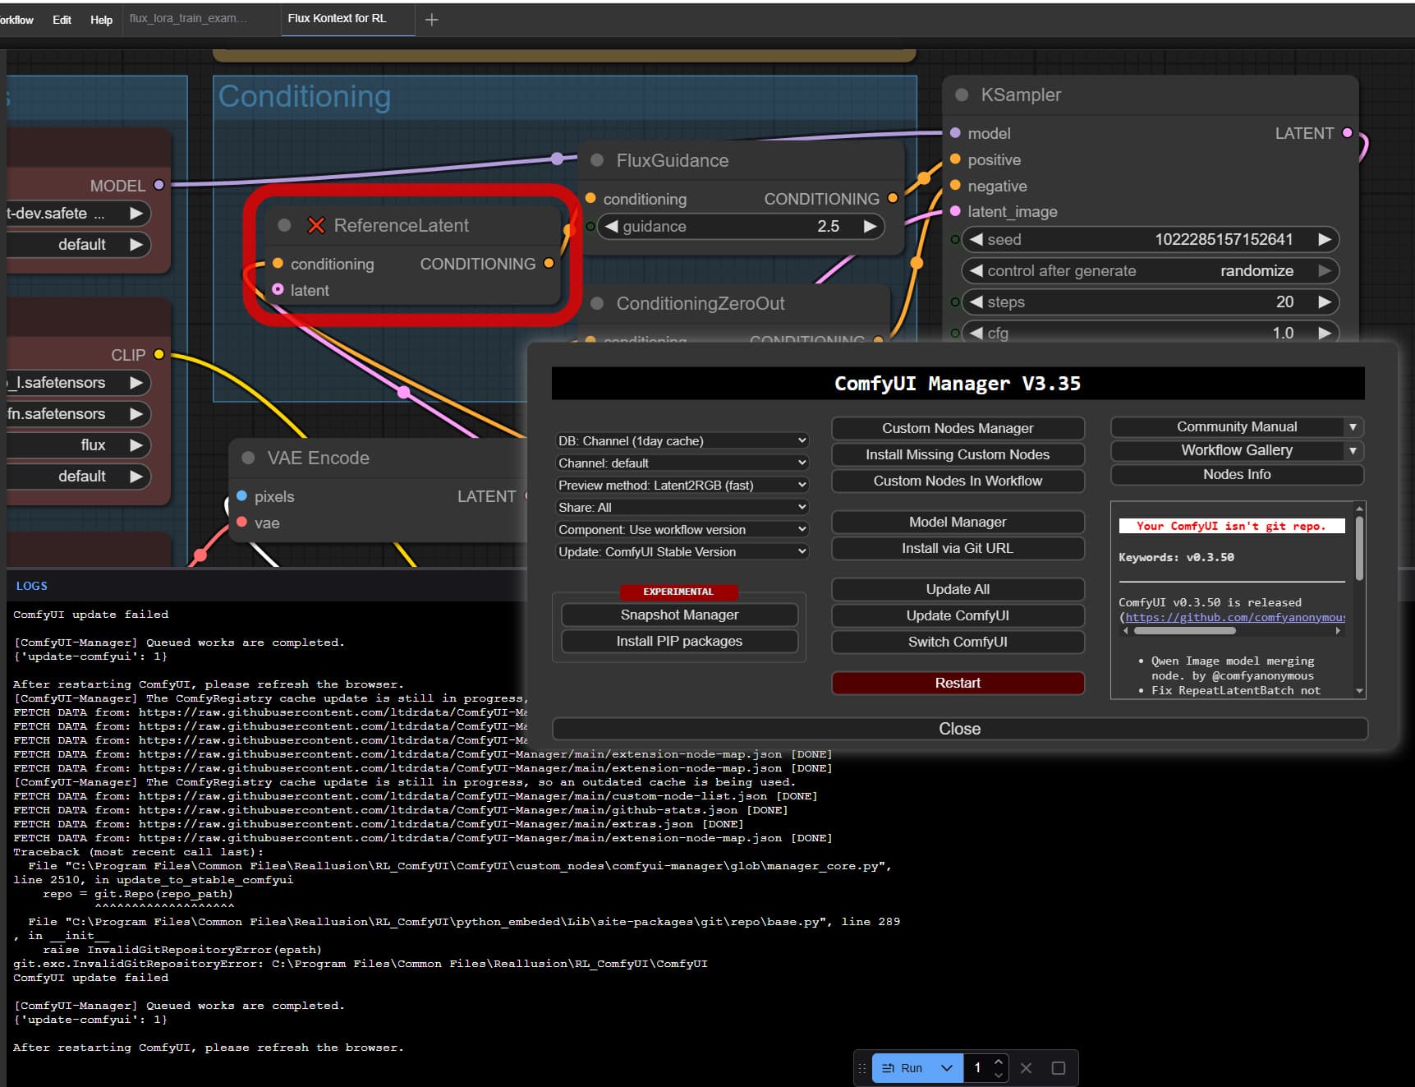1415x1087 pixels.
Task: Open the Channel: default dropdown
Action: tap(682, 463)
